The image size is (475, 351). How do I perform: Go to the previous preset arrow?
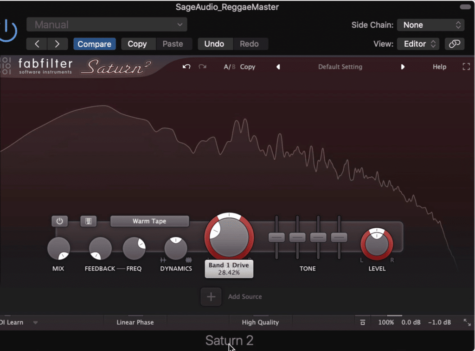click(37, 44)
